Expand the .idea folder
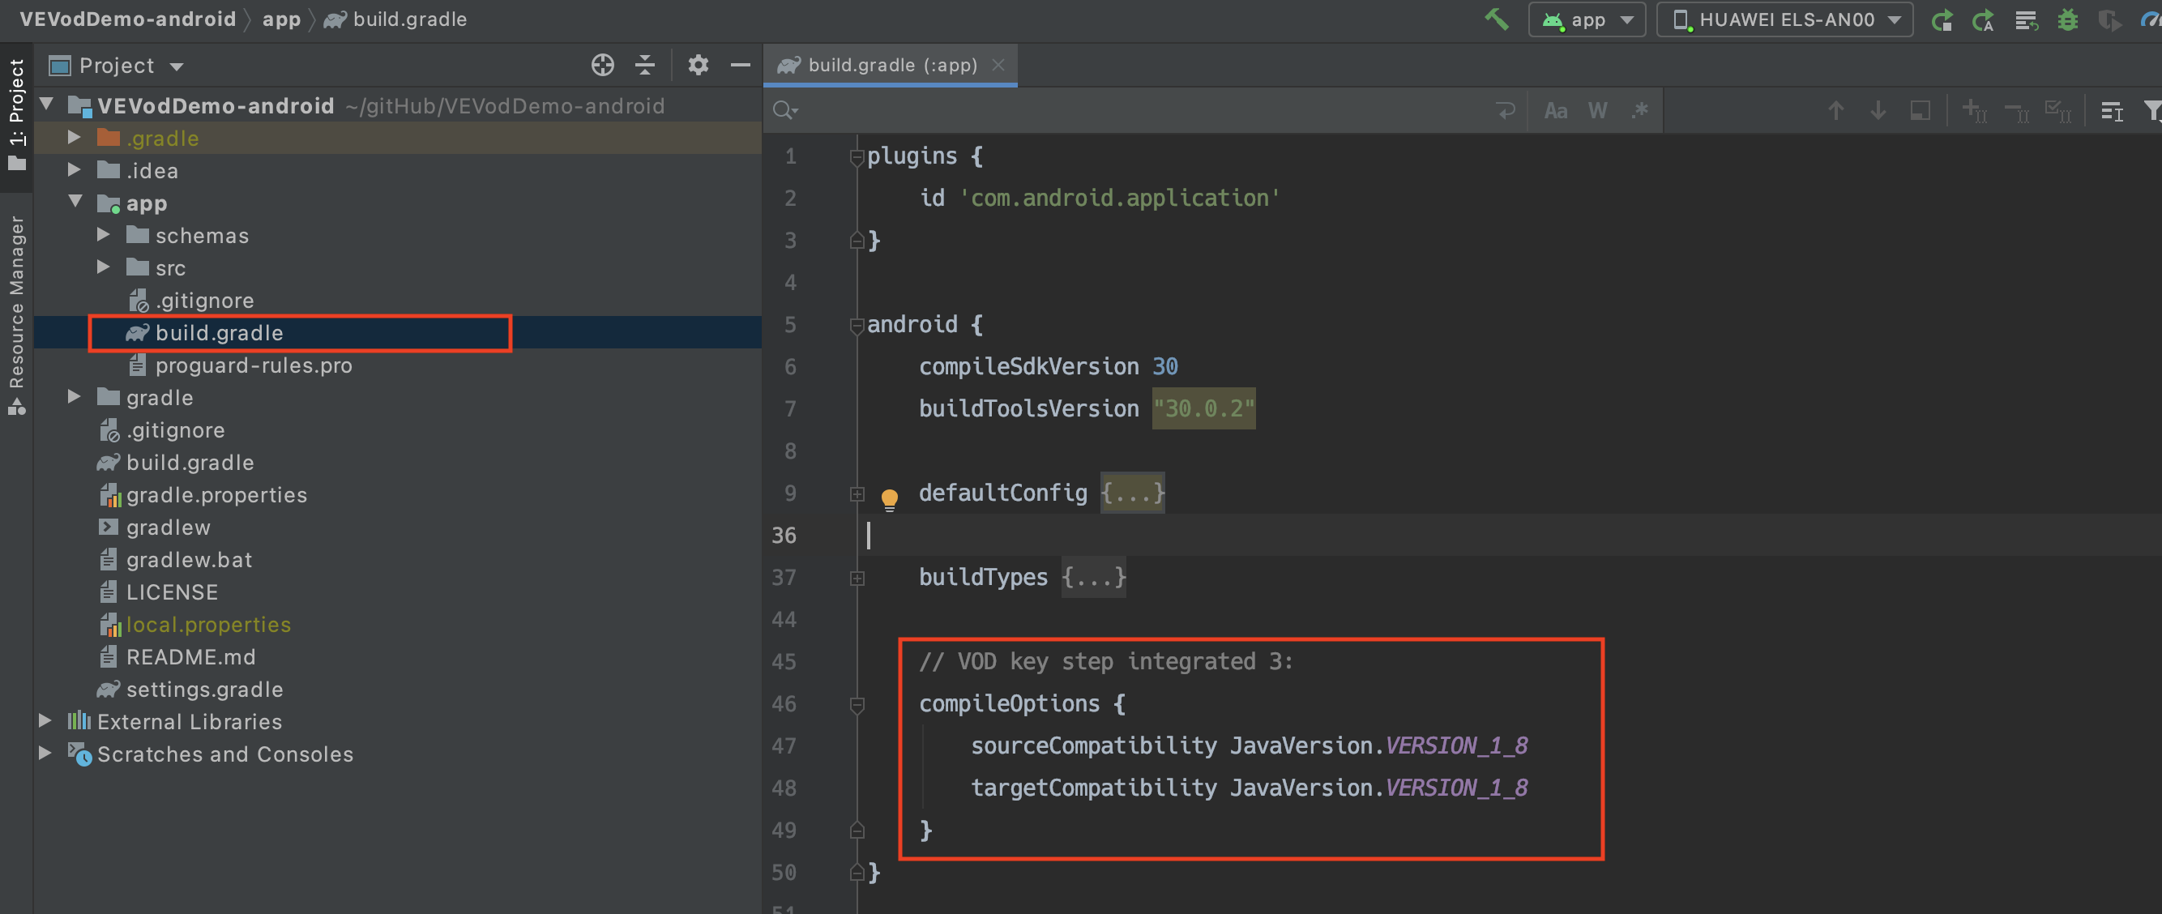Viewport: 2162px width, 914px height. (75, 169)
